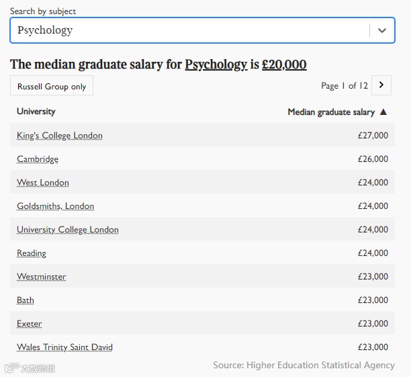This screenshot has height=377, width=411.
Task: Click the underlined £20,000 headline figure
Action: pyautogui.click(x=284, y=65)
